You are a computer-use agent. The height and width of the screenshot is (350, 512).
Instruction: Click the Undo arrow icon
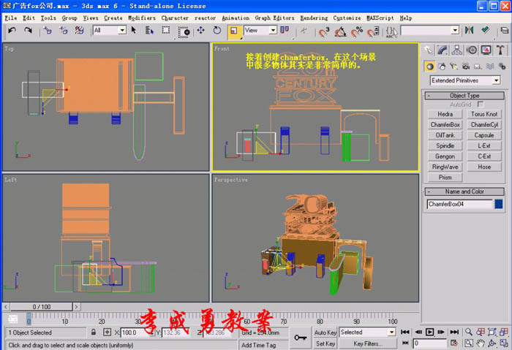coord(12,31)
